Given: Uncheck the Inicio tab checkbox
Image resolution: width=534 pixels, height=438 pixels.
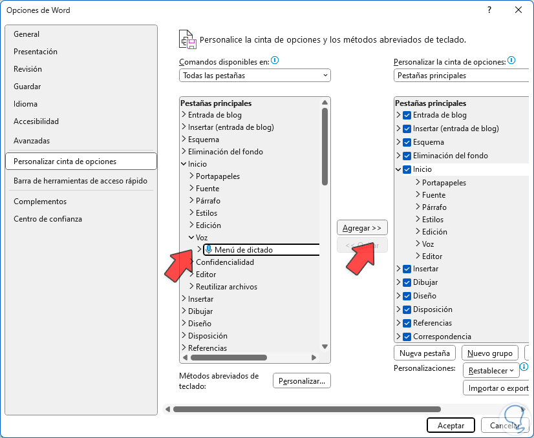Looking at the screenshot, I should click(x=407, y=169).
